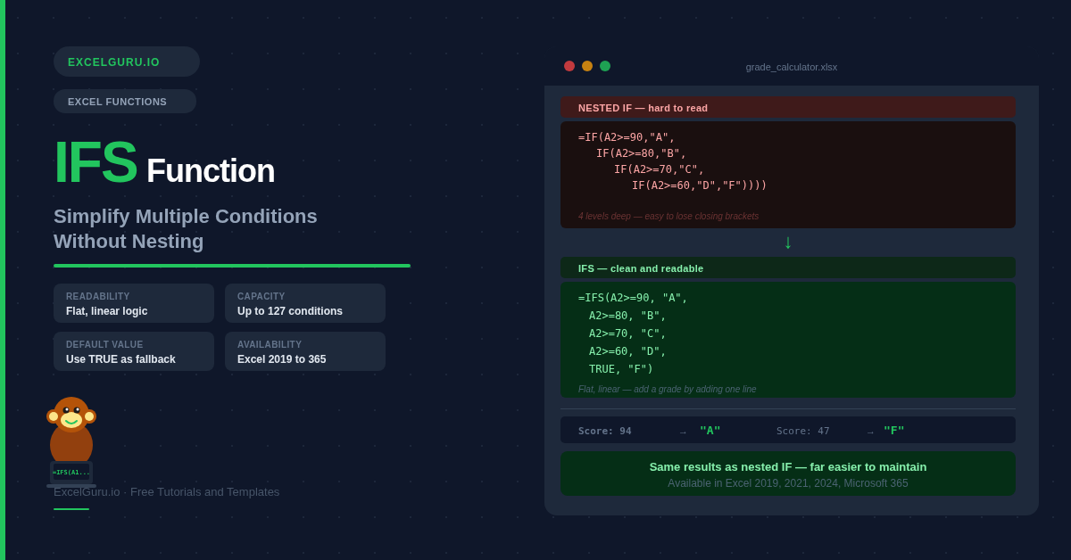Open the Capacity info card
The height and width of the screenshot is (560, 1071).
305,303
